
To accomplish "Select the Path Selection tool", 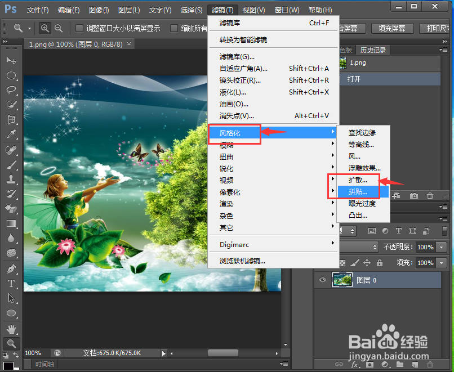I will pos(11,298).
